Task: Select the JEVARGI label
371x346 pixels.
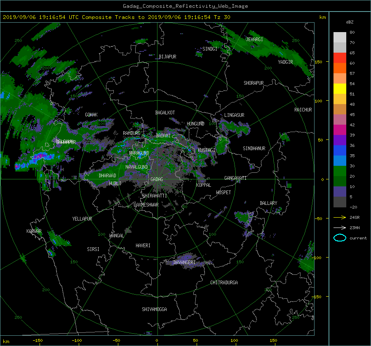Action: coord(254,39)
